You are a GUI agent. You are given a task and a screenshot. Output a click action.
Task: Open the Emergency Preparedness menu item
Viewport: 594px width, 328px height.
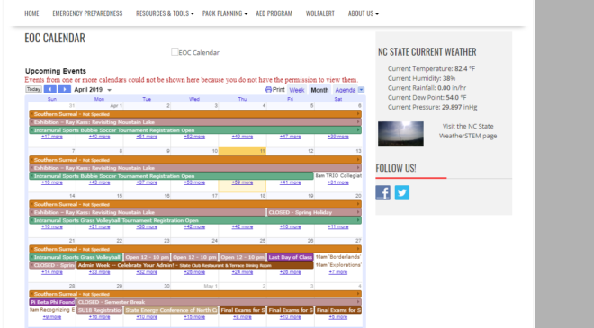tap(87, 13)
